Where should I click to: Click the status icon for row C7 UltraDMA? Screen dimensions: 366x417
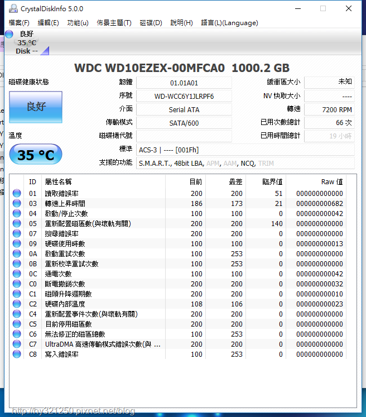17,344
